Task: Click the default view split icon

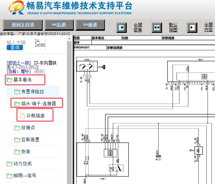Action: pos(157,28)
